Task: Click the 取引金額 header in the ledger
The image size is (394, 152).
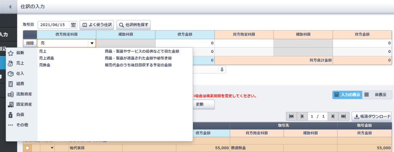Action: click(x=364, y=125)
